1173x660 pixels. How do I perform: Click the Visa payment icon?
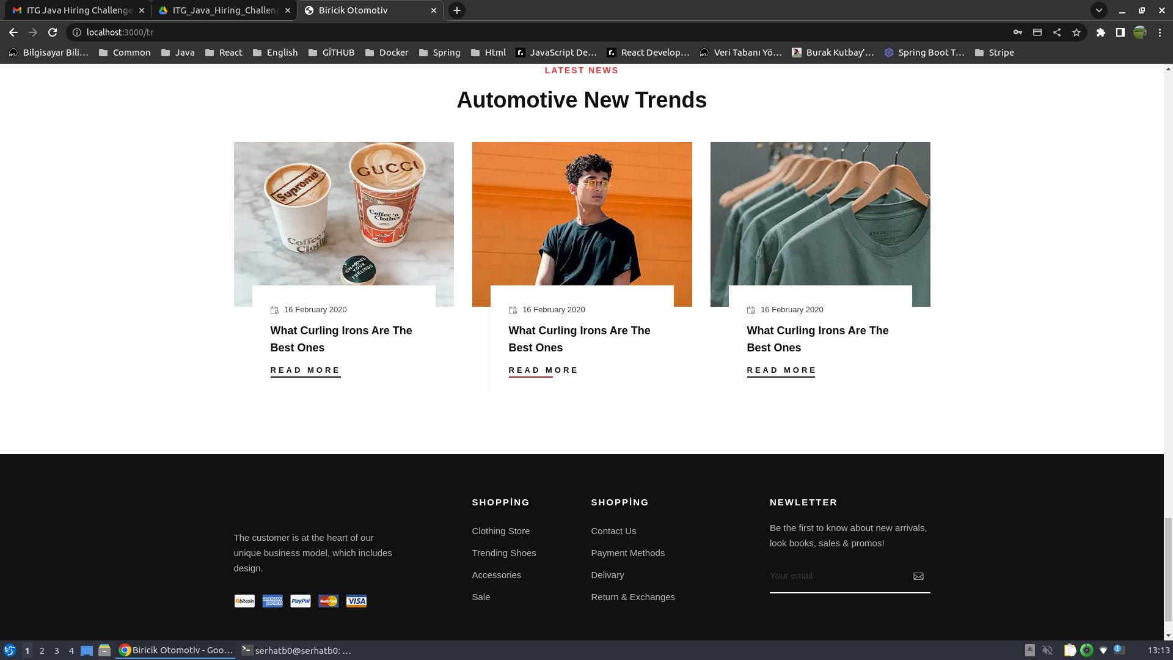[x=356, y=601]
